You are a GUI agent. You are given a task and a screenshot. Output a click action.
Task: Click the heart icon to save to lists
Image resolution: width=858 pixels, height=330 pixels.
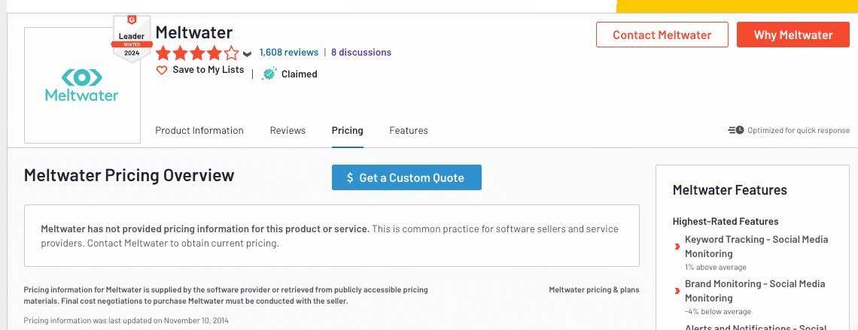pos(162,70)
